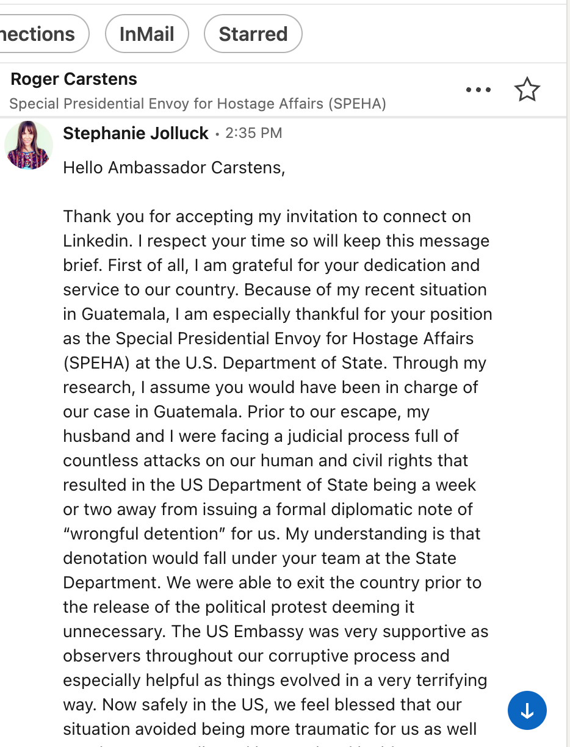Viewport: 570px width, 747px height.
Task: Click the "Hello Ambassador Carstens" greeting line
Action: (x=174, y=167)
